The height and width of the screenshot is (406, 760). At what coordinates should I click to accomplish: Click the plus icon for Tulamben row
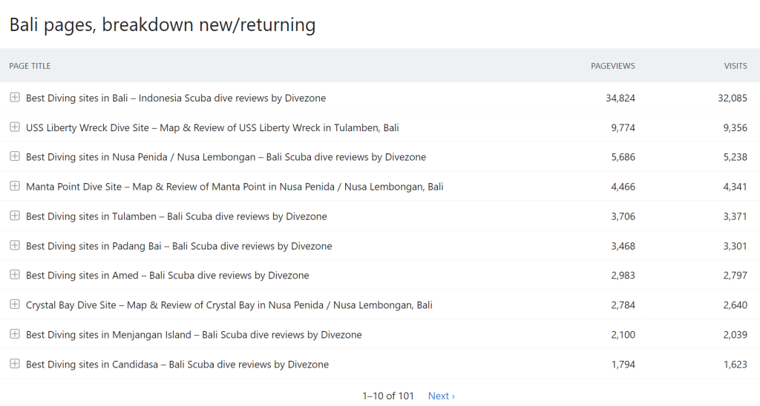tap(14, 216)
